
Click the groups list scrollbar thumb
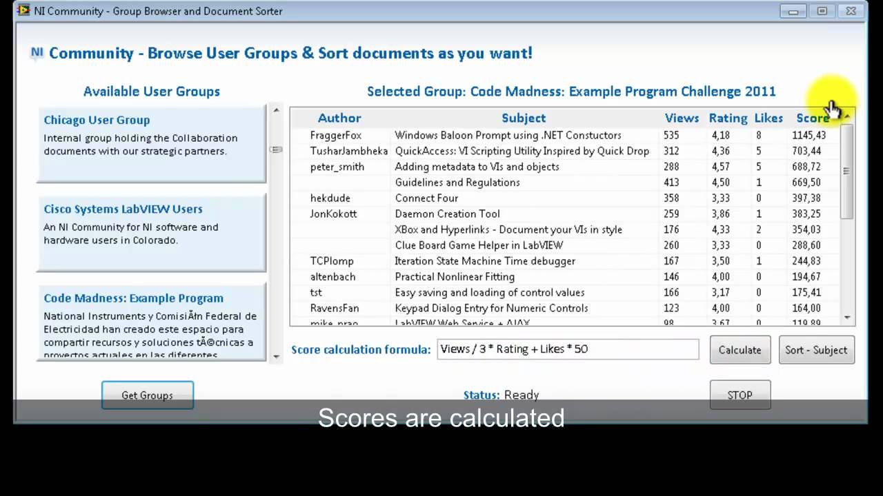276,149
